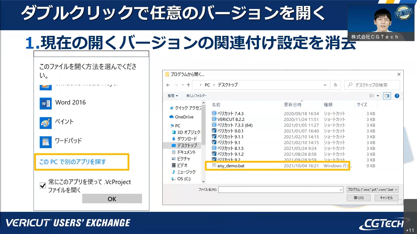Screen dimensions: 417x234
Task: Click the ベリカット 9.0.1 shortcut icon
Action: [x=214, y=131]
